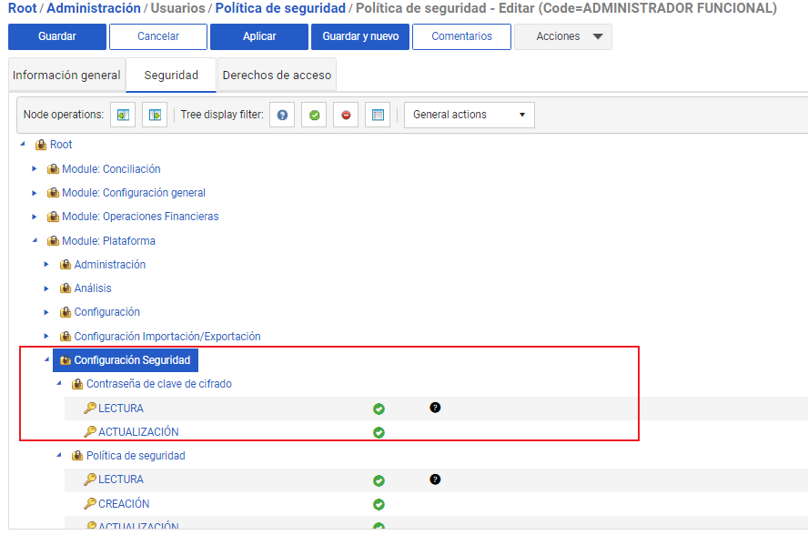The height and width of the screenshot is (535, 808).
Task: Click black question mark on first LECTURA row
Action: (435, 408)
